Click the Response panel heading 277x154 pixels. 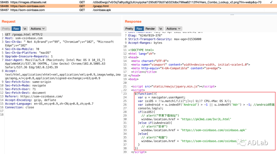(x=133, y=22)
